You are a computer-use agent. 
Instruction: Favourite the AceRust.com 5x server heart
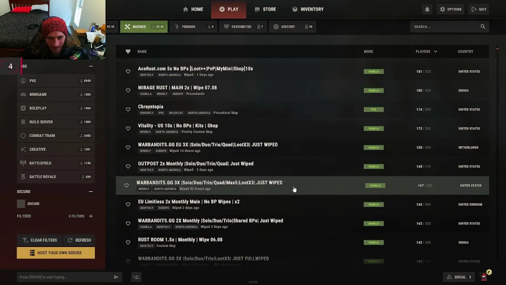click(x=128, y=72)
